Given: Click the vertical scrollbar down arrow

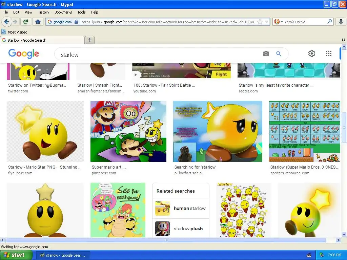Looking at the screenshot, I should point(344,234).
